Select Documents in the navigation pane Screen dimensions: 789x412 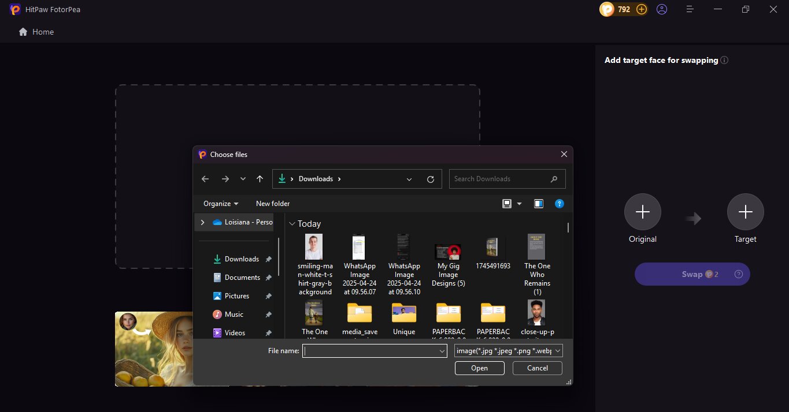[242, 278]
